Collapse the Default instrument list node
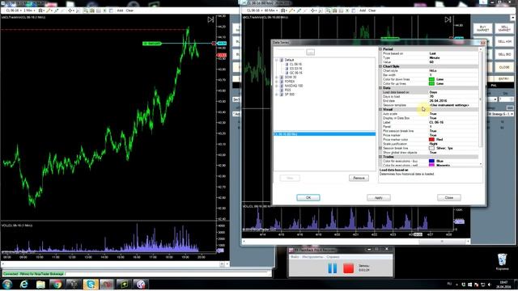 [x=277, y=60]
